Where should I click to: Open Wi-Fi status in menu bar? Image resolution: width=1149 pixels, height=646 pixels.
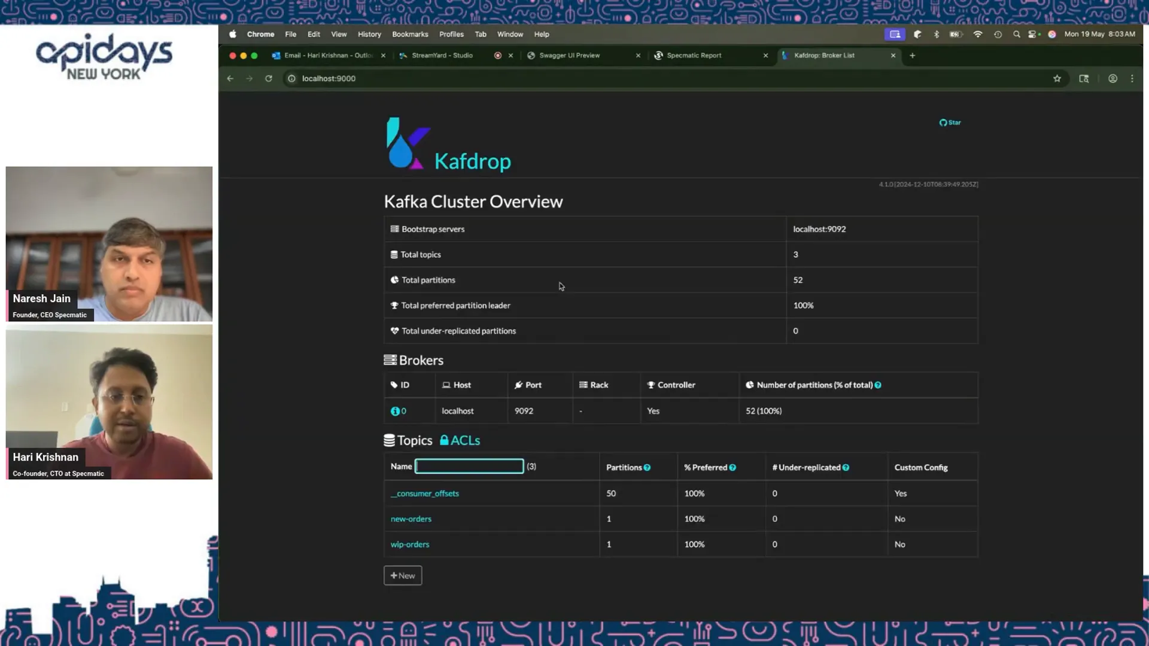(x=978, y=34)
